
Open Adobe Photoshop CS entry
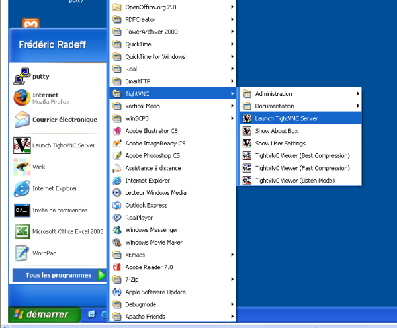pos(173,155)
